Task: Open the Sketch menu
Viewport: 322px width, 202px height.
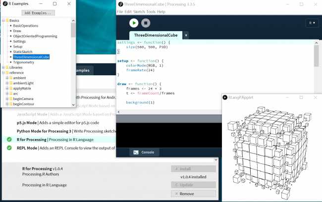Action: 139,12
